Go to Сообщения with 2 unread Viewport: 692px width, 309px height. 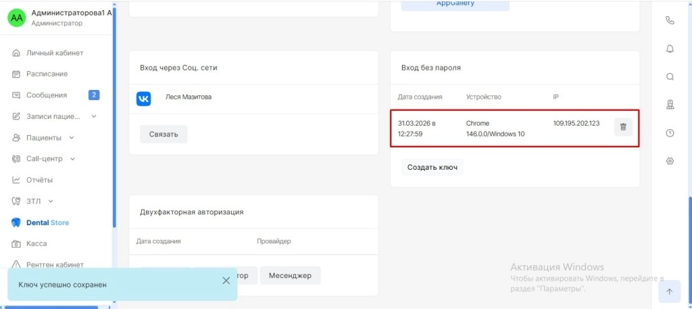47,95
